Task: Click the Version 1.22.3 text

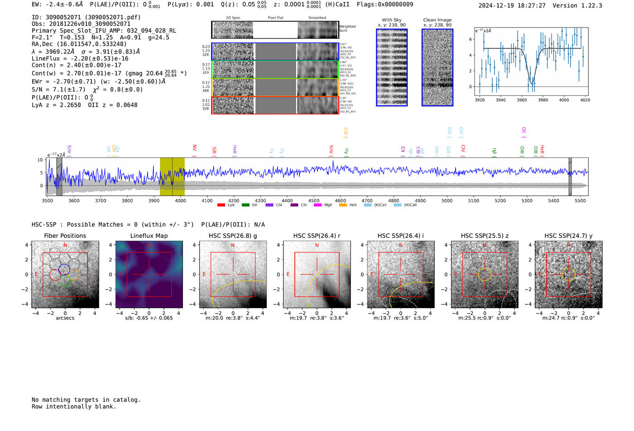Action: click(x=577, y=5)
